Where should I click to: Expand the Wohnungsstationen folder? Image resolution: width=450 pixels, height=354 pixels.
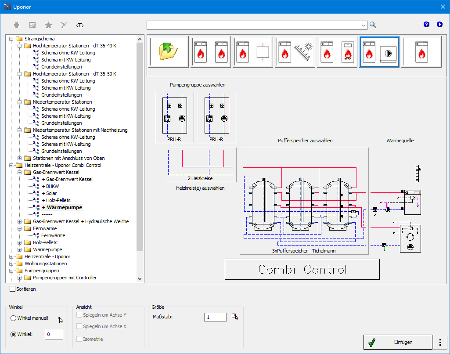(11, 264)
